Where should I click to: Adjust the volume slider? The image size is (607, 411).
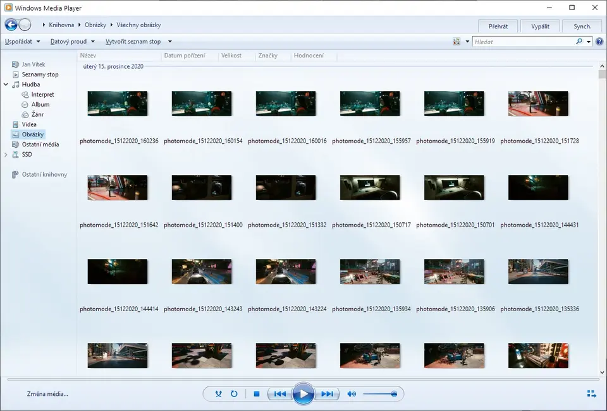pyautogui.click(x=380, y=394)
